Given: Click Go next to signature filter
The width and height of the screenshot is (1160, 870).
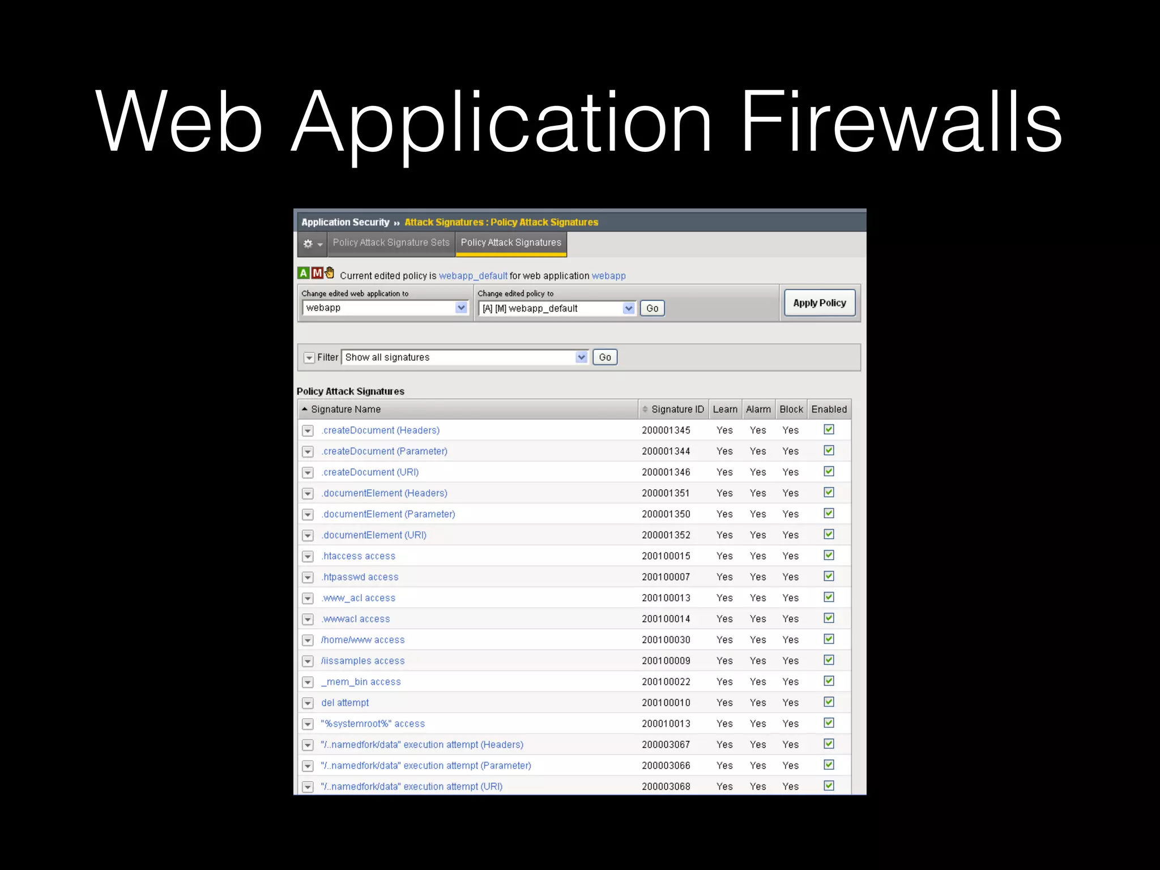Looking at the screenshot, I should click(605, 357).
